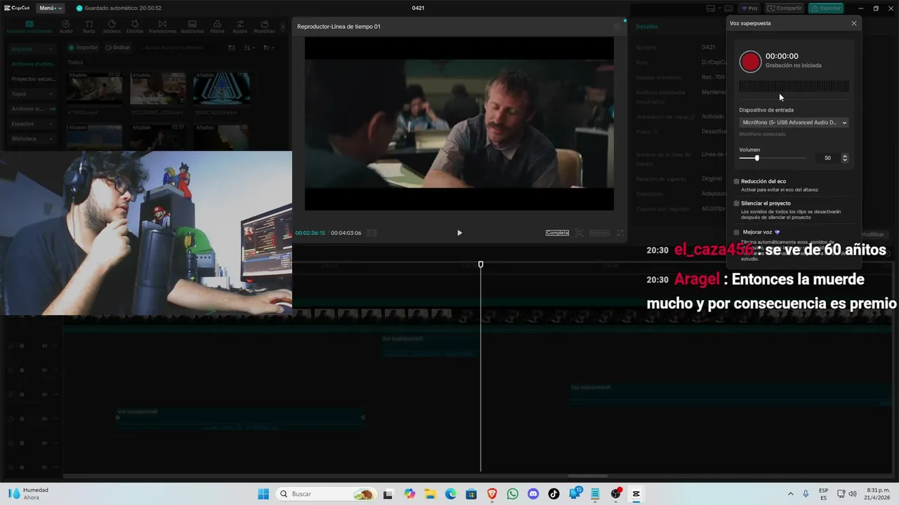
Task: Click the Exportar button
Action: point(826,8)
